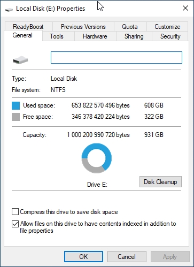Click the Disk Cleanup button
Viewport: 194px width, 267px height.
tap(160, 182)
